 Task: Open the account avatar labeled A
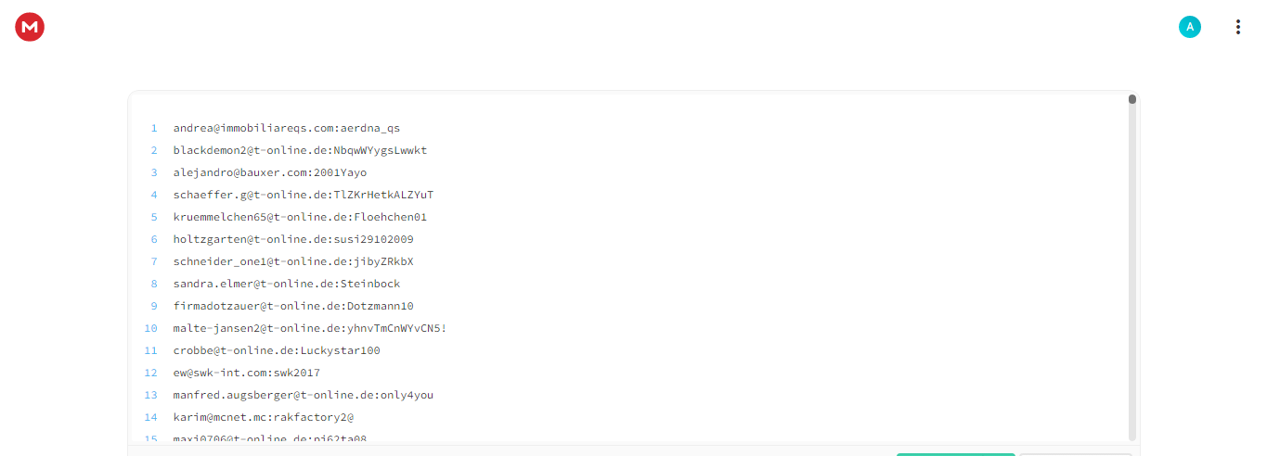(1189, 27)
